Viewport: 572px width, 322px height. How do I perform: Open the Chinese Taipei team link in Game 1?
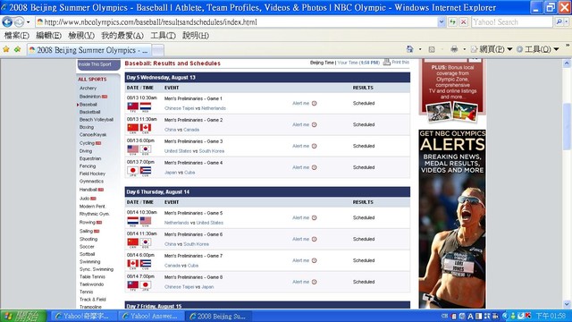point(179,108)
